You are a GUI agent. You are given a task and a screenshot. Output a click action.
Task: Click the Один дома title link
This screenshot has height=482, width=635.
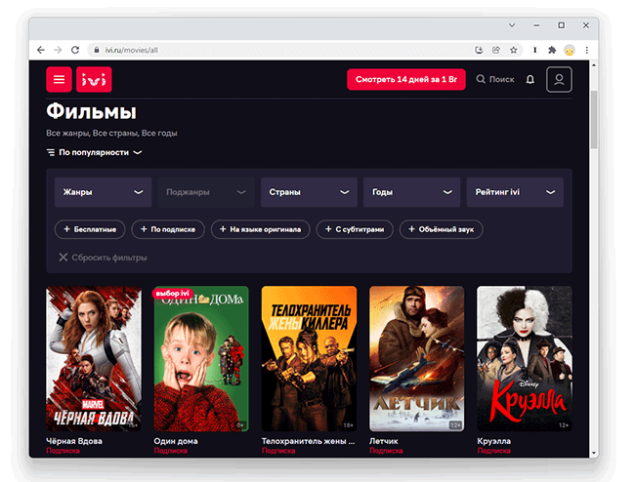coord(176,441)
